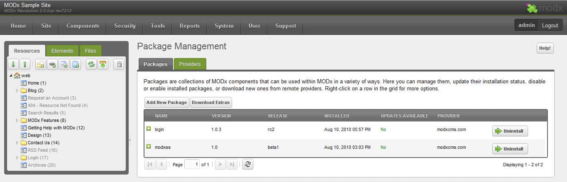Expand the Blog folder in the tree
Viewport: 567px width, 182px height.
[17, 91]
